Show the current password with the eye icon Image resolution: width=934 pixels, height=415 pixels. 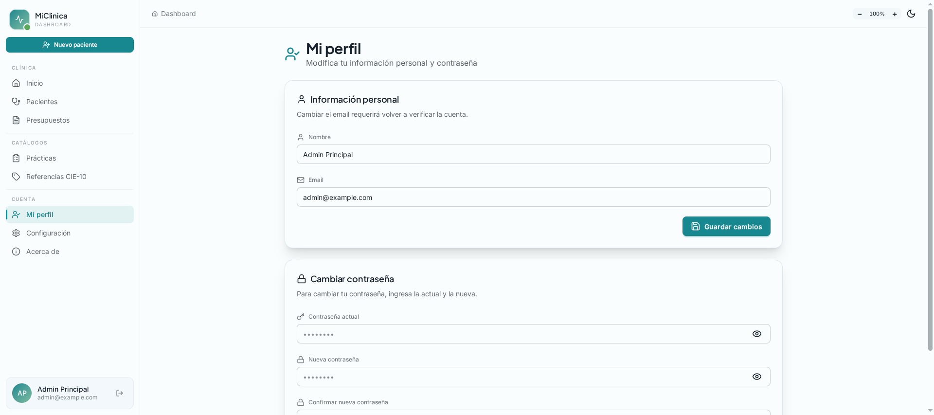(x=757, y=334)
